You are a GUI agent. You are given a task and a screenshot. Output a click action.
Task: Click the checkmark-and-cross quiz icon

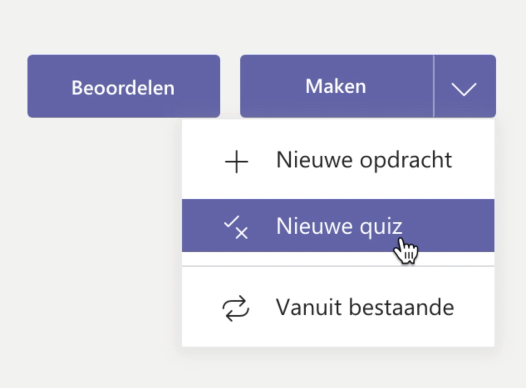(236, 227)
